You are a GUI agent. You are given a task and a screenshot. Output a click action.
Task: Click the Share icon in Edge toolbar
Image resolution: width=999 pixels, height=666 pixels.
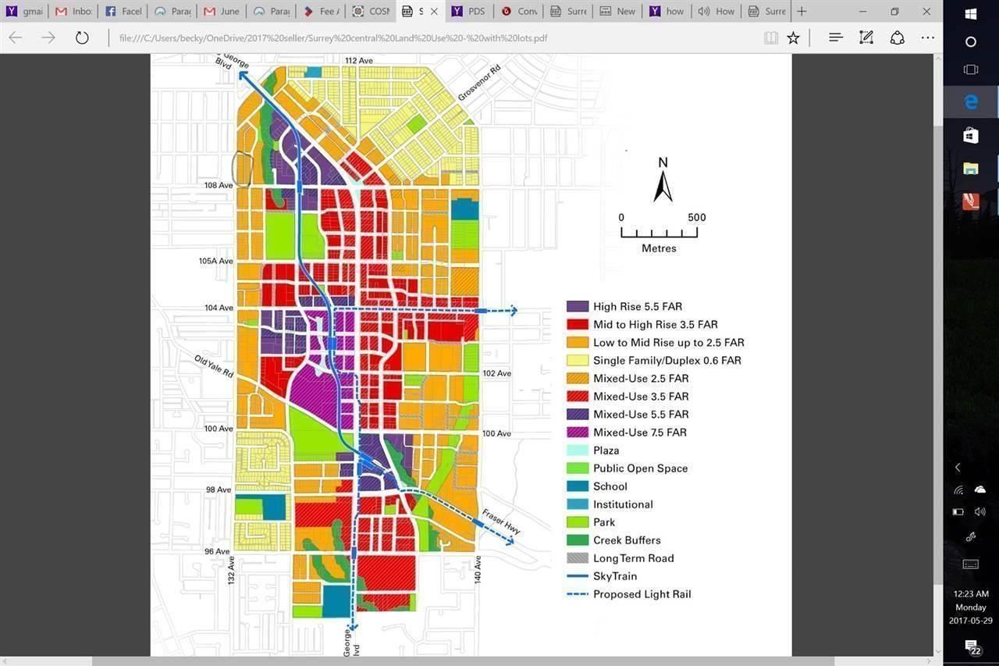click(x=897, y=37)
